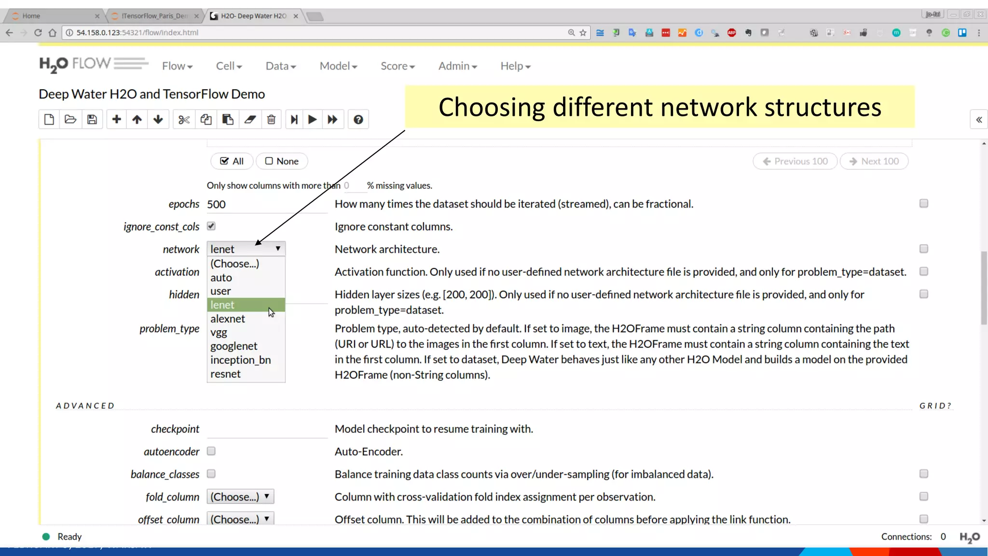Click the checkpoint input field

pos(267,429)
